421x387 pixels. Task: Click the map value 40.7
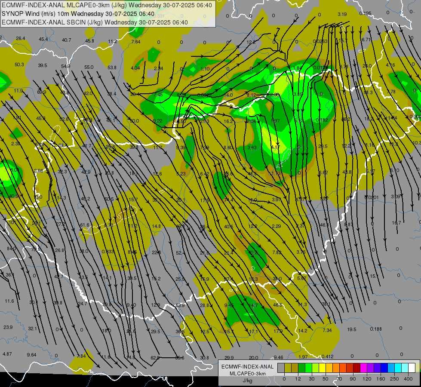[x=66, y=40]
